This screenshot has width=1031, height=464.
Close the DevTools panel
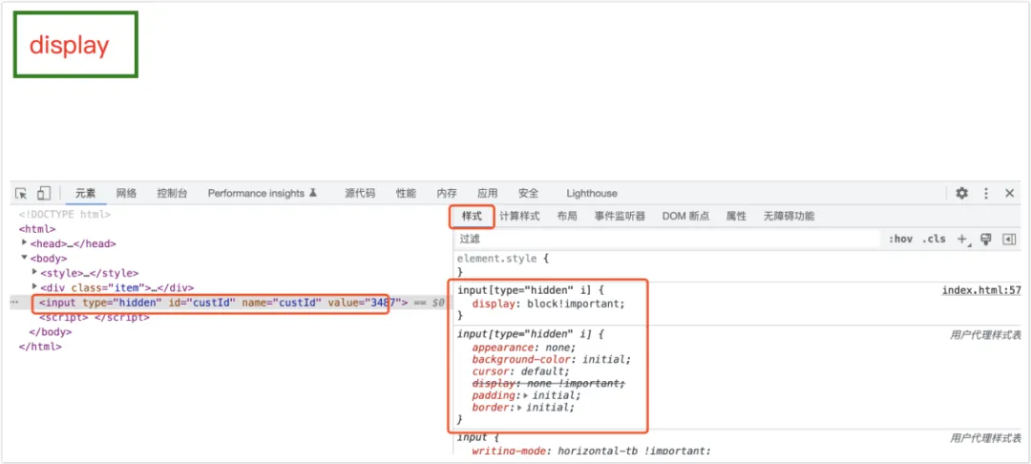[1009, 193]
